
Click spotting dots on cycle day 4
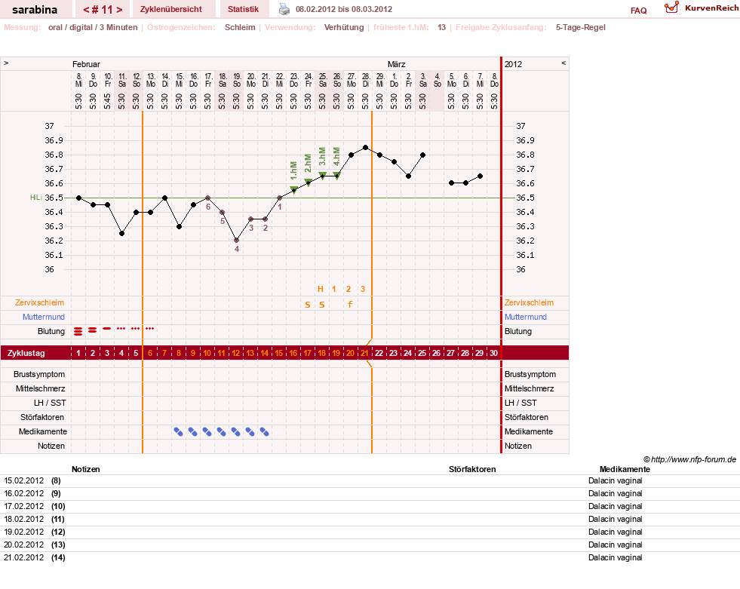121,328
